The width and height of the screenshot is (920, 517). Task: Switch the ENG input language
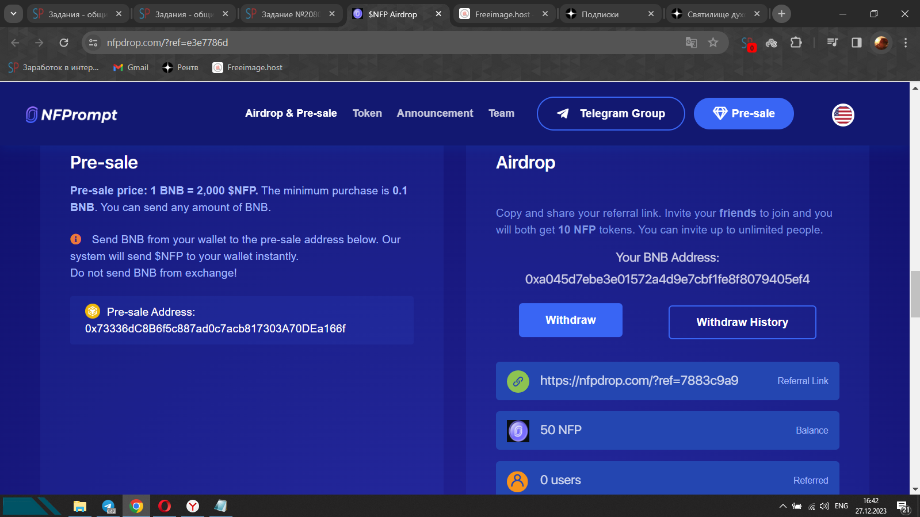[x=841, y=506]
